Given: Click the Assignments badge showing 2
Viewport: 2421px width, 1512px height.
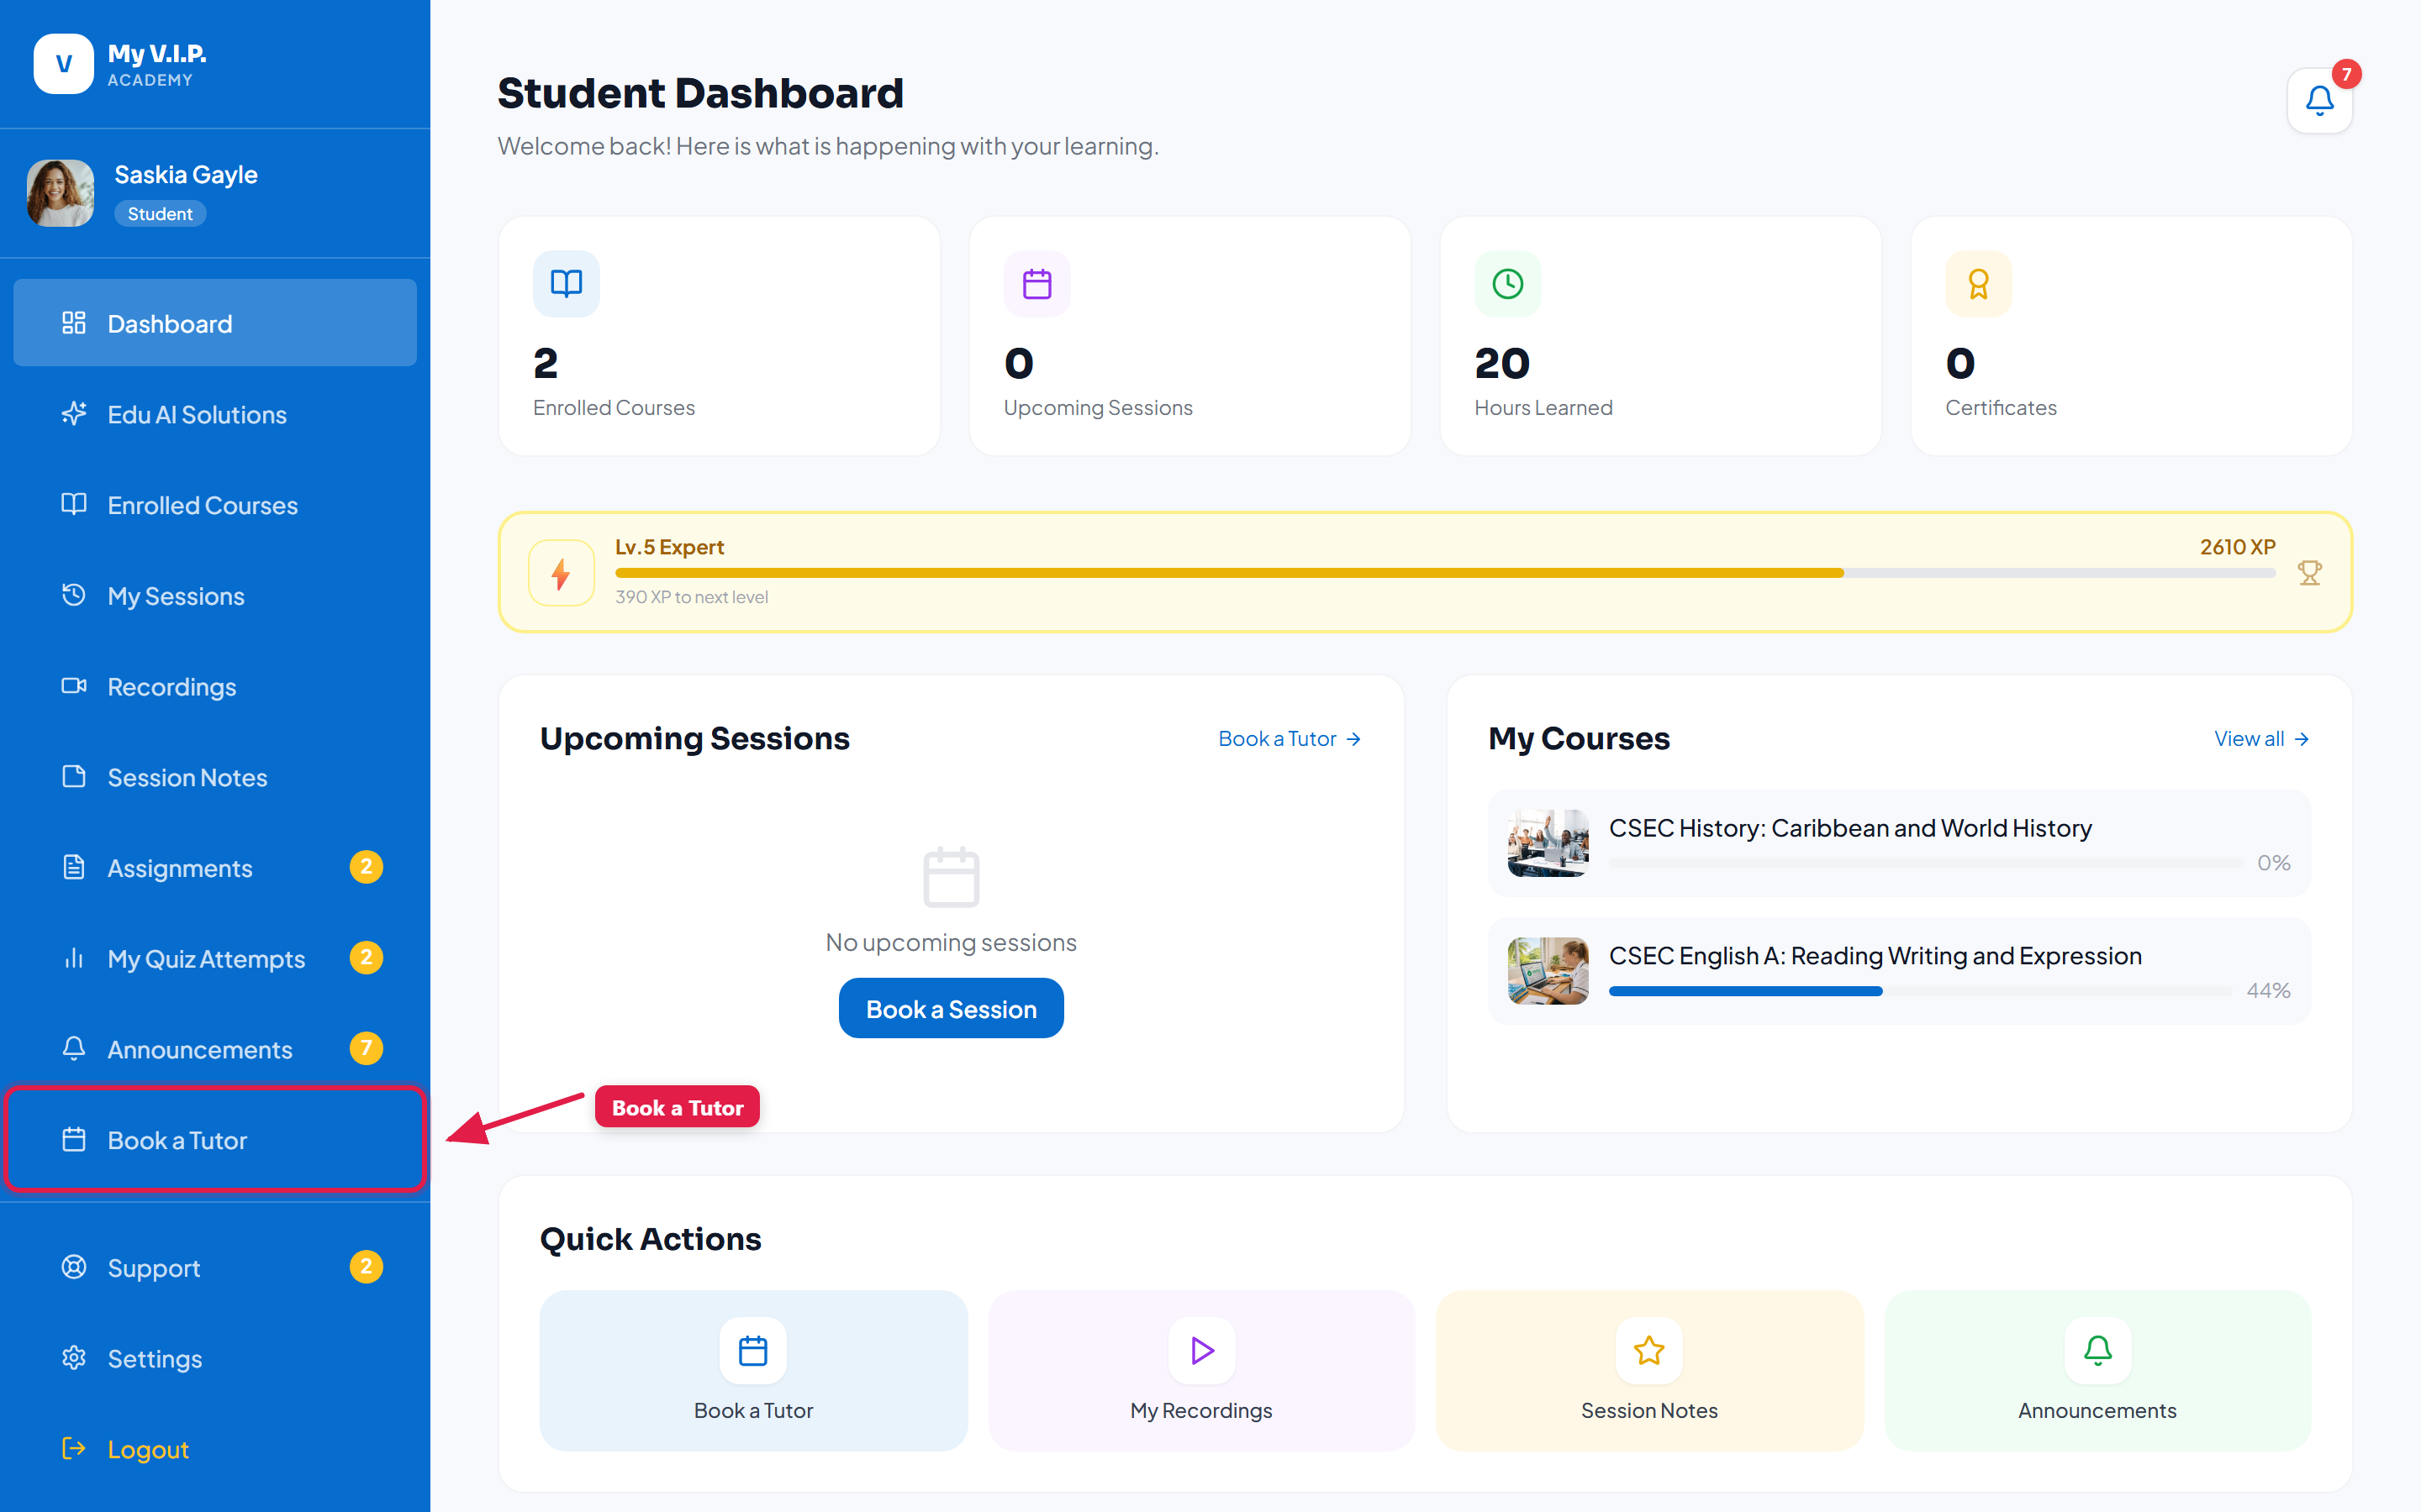Looking at the screenshot, I should tap(367, 867).
